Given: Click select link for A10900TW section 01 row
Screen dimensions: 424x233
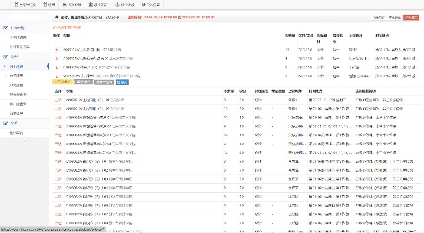Looking at the screenshot, I should pos(58,117).
